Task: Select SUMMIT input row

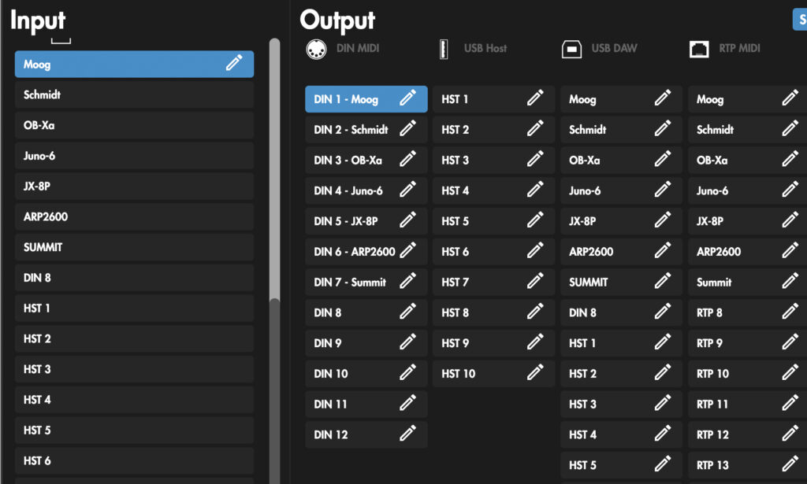Action: [134, 247]
